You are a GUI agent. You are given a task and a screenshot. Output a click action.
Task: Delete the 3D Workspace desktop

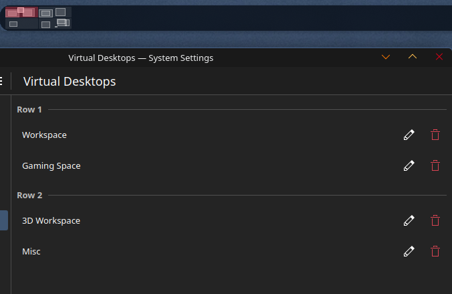point(435,220)
